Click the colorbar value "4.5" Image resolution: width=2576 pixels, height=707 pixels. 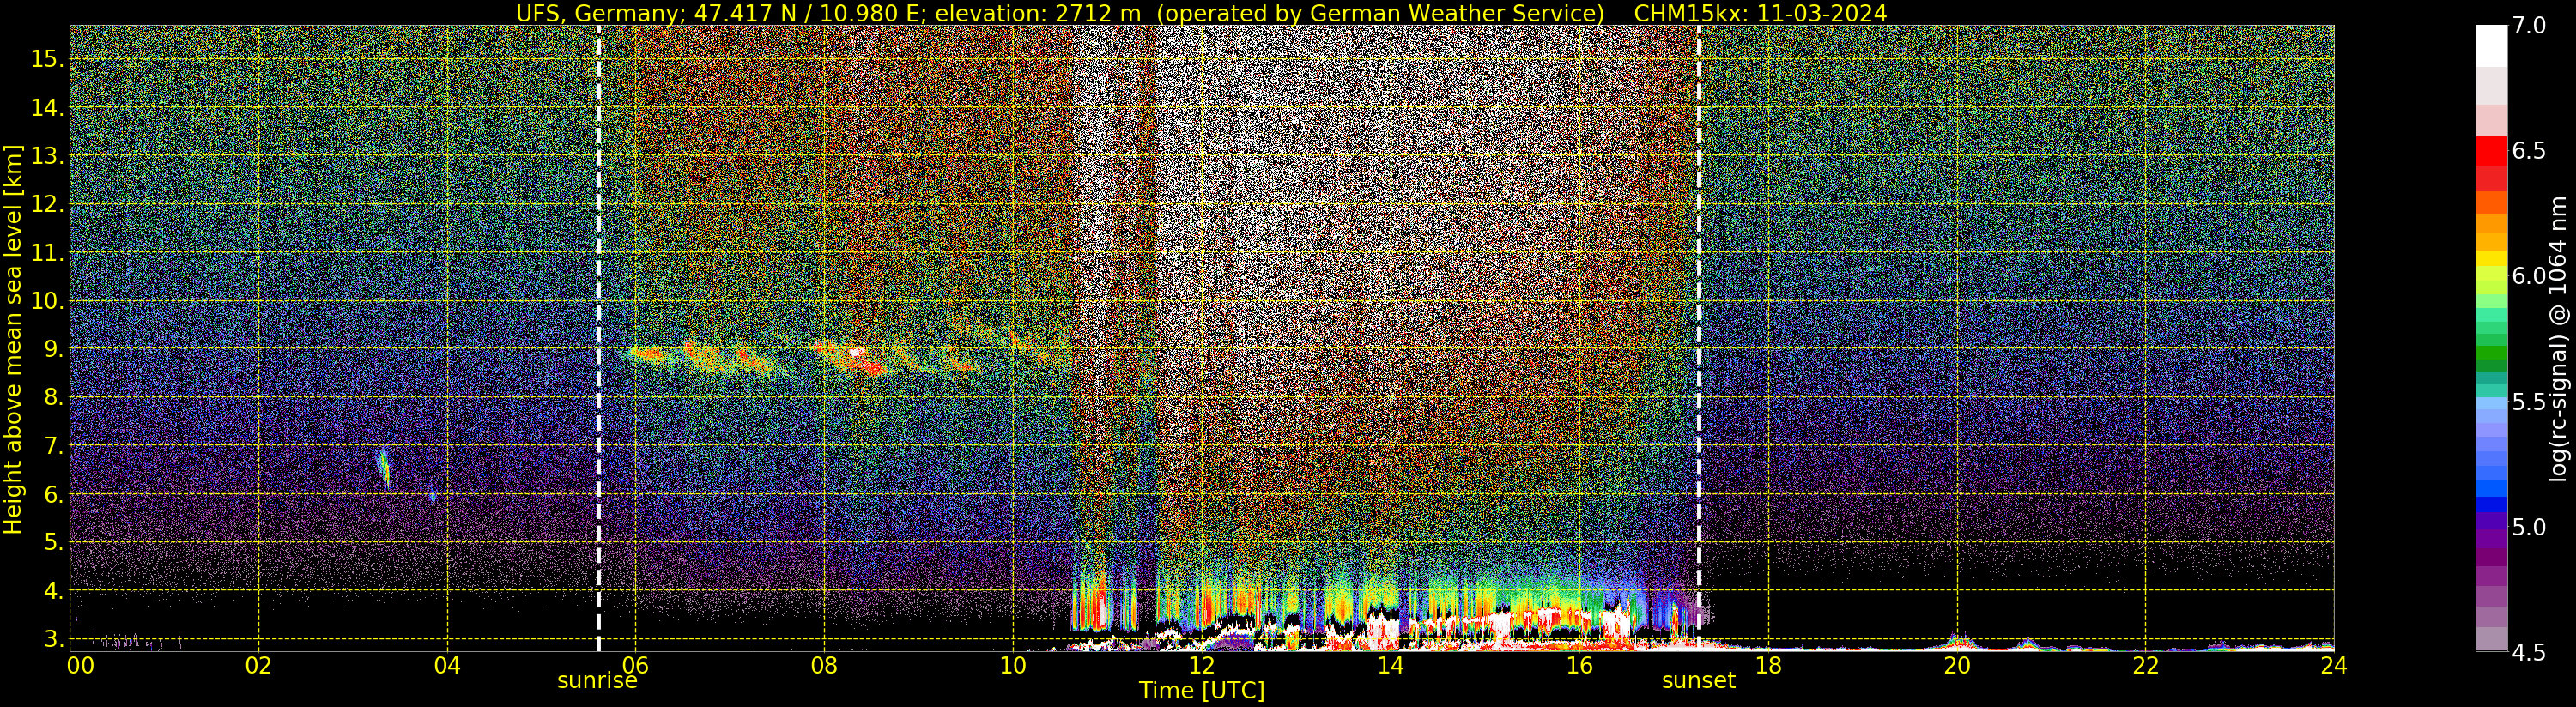pyautogui.click(x=2528, y=653)
